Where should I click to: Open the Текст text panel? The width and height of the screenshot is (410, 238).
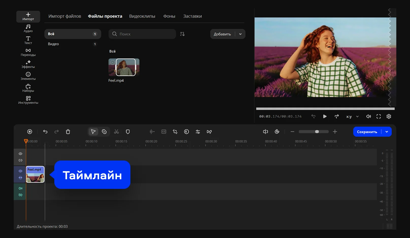[x=28, y=40]
